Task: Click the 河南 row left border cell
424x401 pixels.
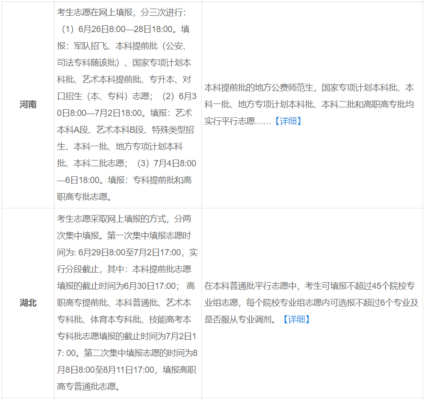Action: coord(28,105)
